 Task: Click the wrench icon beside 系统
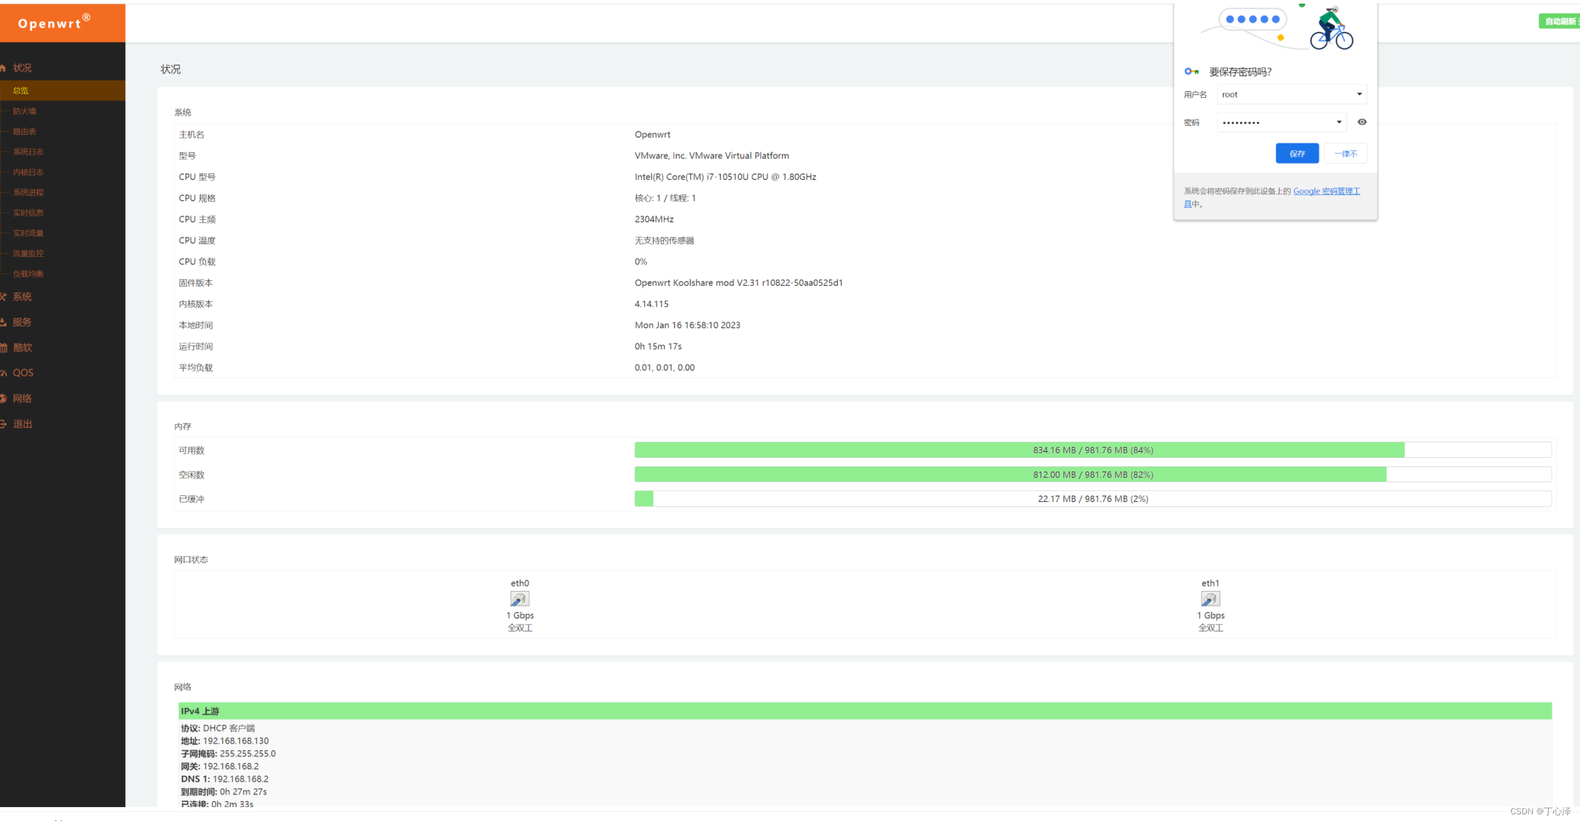click(3, 297)
